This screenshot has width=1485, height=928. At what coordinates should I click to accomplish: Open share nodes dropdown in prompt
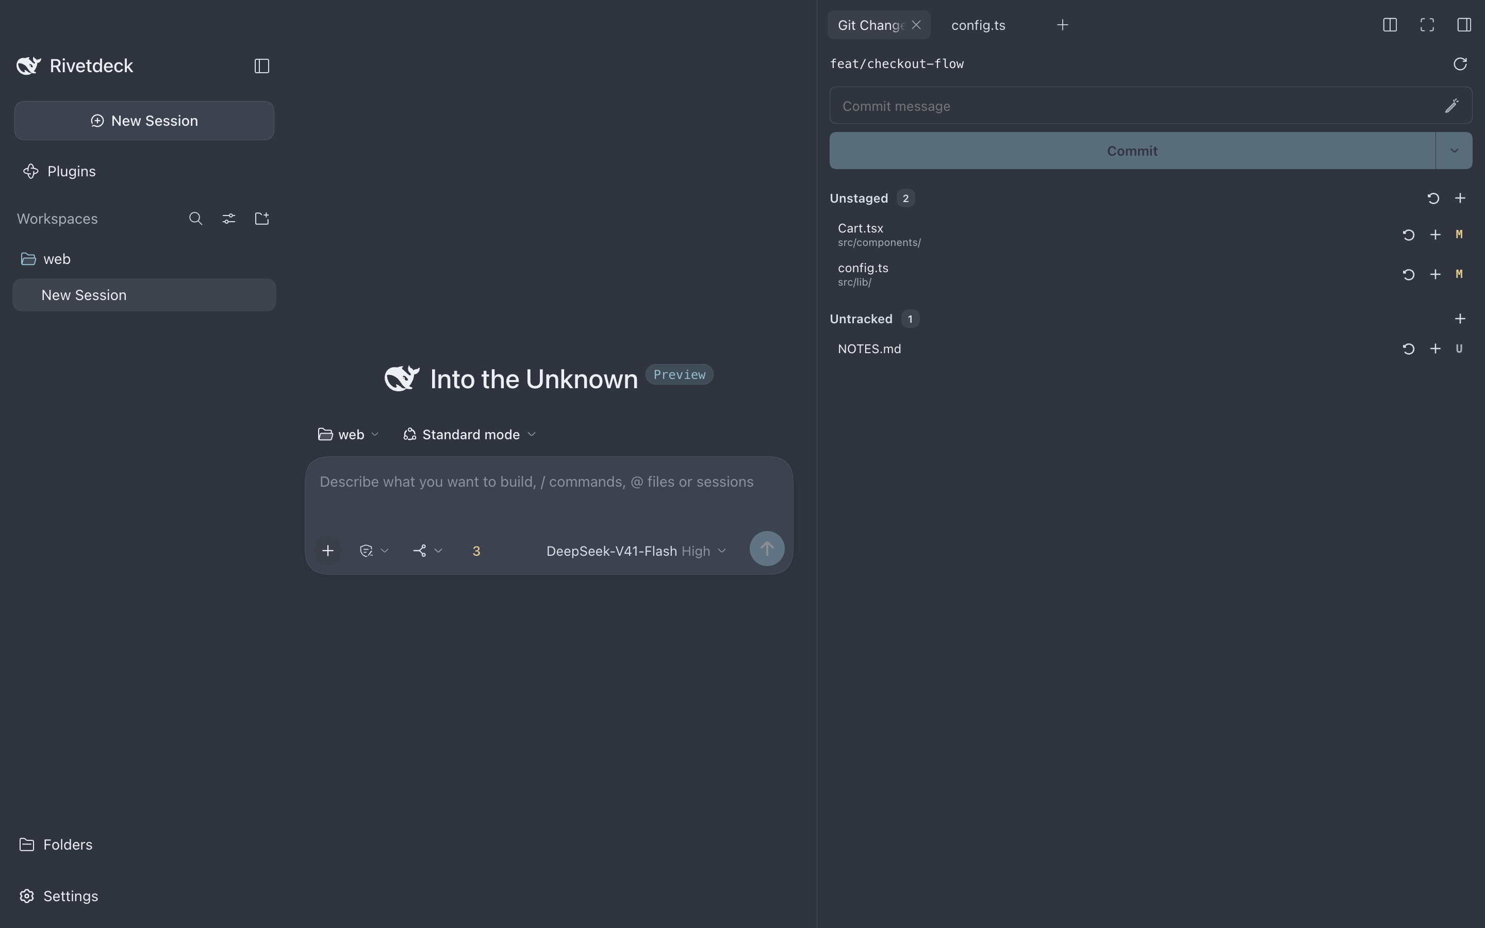[427, 551]
